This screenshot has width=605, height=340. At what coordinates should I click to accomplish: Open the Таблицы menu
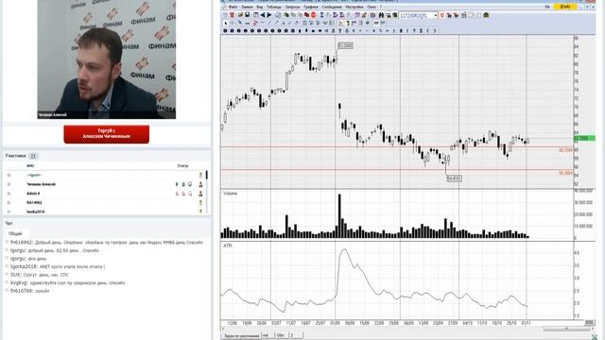pos(274,7)
